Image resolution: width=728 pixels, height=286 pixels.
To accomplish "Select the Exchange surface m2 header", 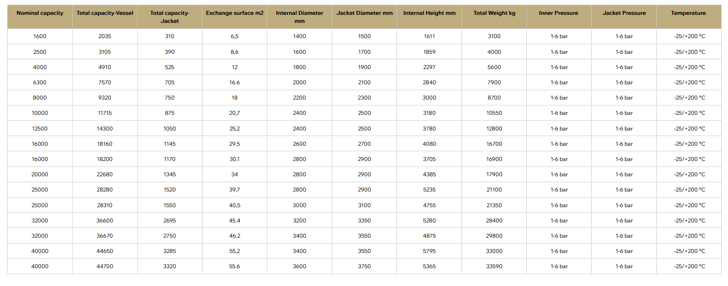I will [235, 13].
